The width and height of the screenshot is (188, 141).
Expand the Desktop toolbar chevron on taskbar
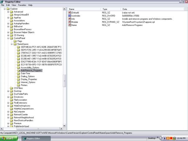157,137
